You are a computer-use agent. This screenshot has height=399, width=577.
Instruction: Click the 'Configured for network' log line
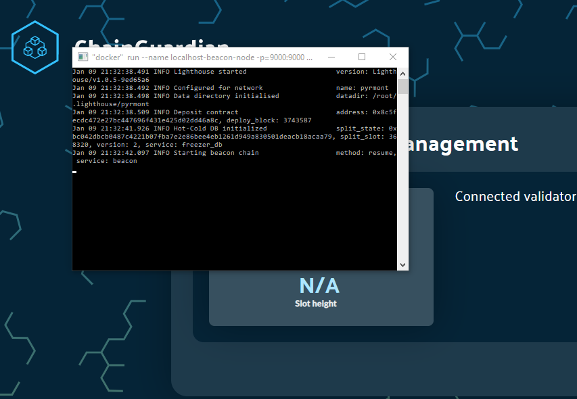(231, 88)
